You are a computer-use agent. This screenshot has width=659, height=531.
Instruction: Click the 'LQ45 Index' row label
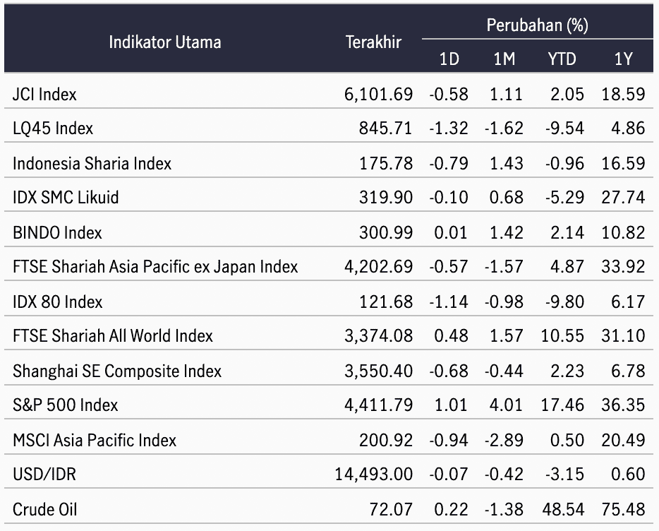pos(53,128)
